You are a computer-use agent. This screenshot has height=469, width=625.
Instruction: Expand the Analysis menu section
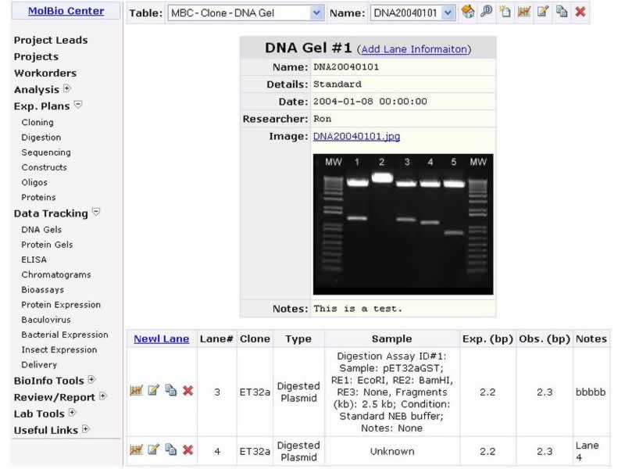(x=66, y=88)
